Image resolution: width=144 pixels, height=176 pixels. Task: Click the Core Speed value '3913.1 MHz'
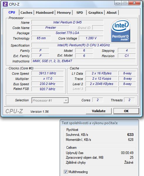pyautogui.click(x=47, y=73)
